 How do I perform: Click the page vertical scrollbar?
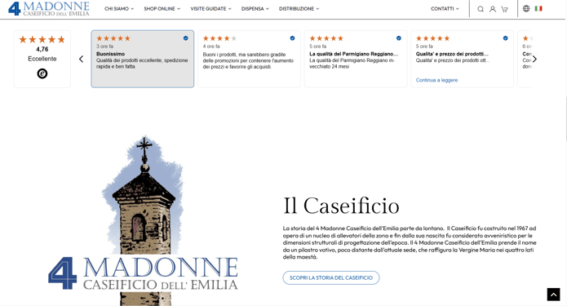[565, 119]
